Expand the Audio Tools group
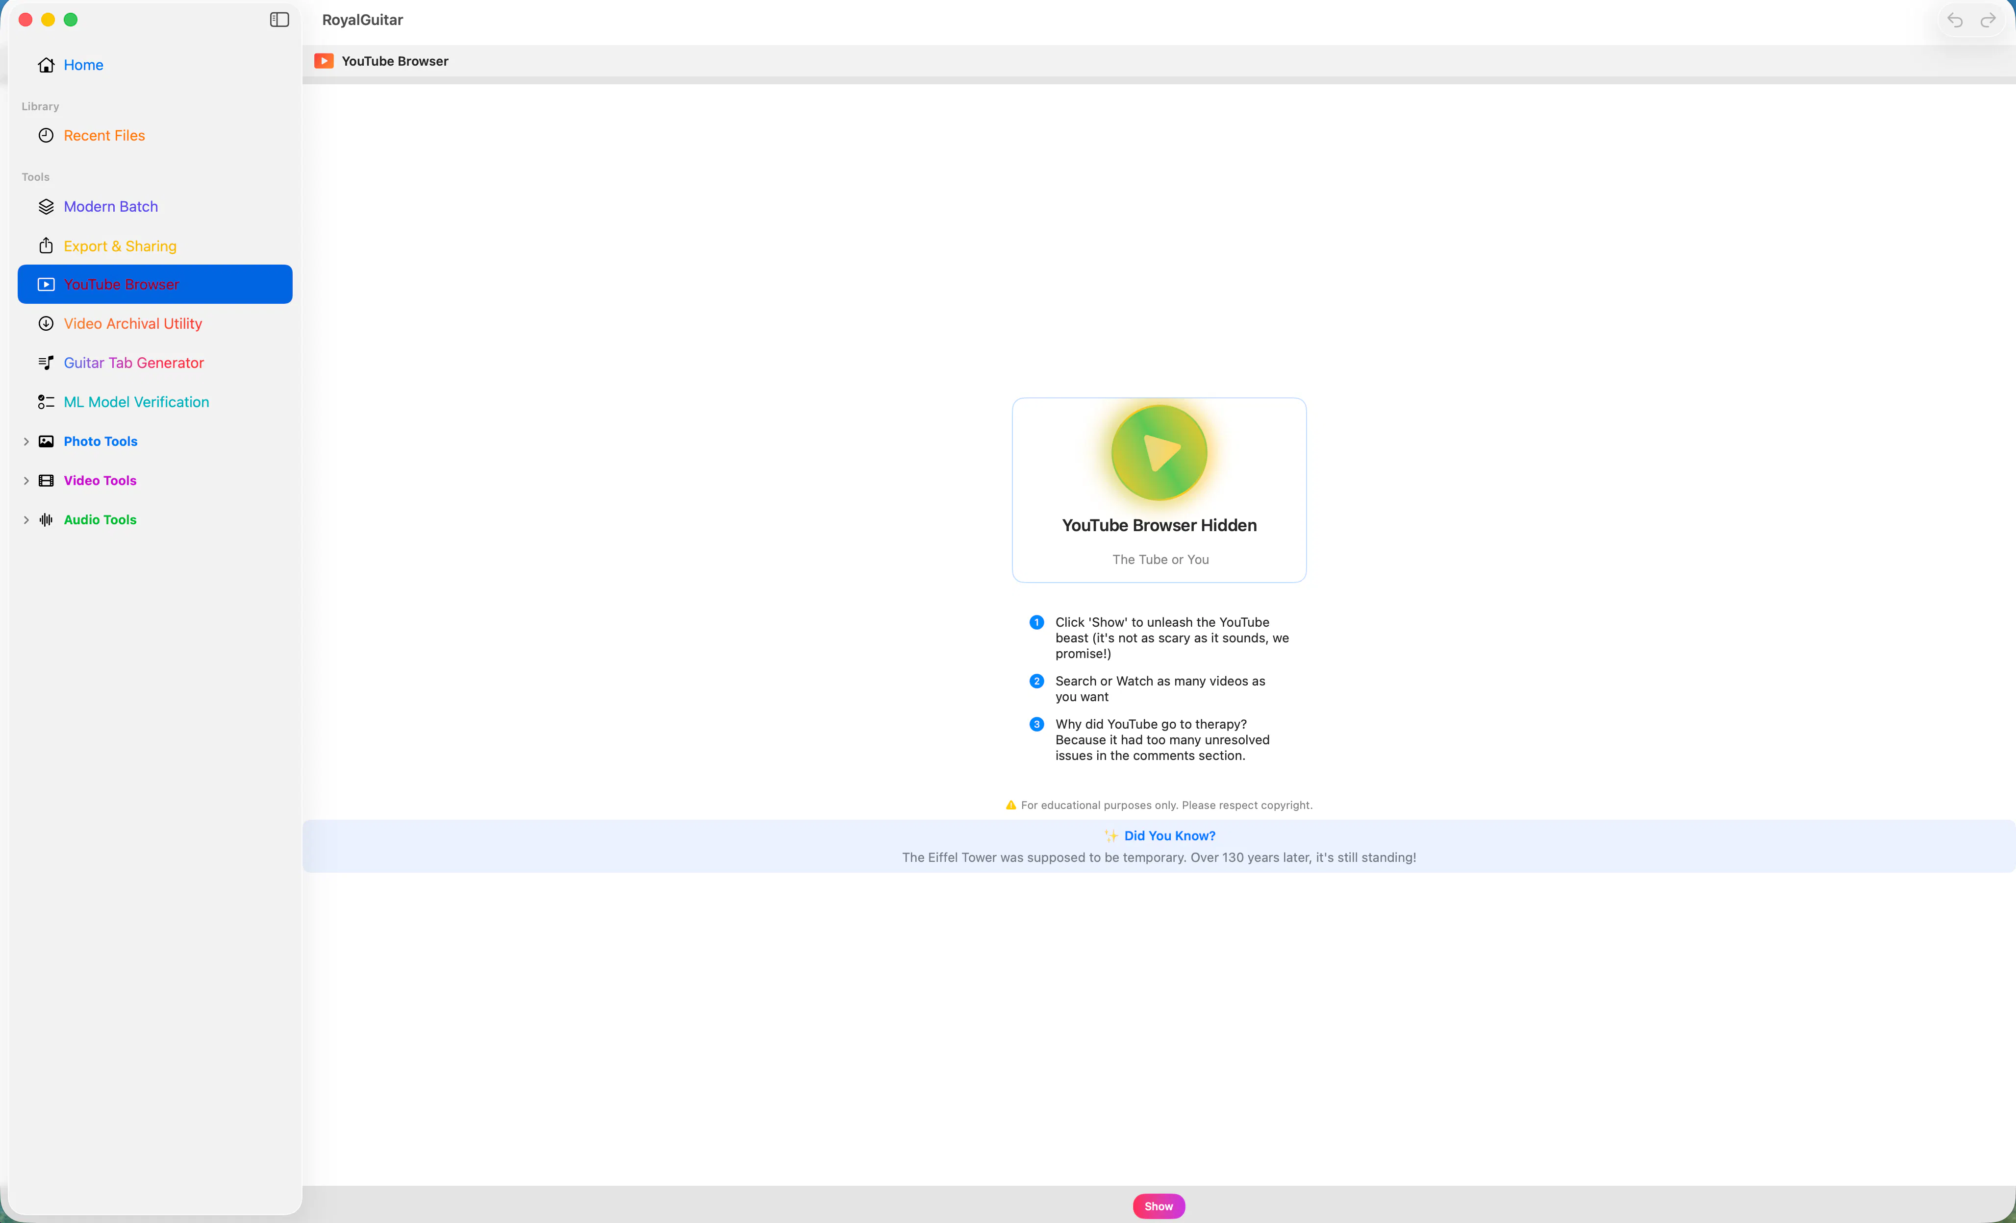Screen dimensions: 2016x1223 [x=26, y=520]
